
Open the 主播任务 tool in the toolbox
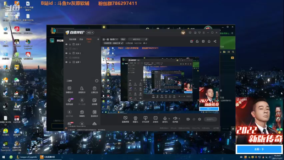94,90
